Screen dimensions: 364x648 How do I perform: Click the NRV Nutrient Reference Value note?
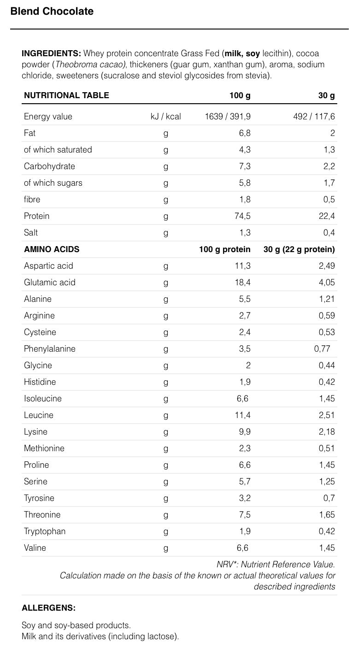pos(276,564)
